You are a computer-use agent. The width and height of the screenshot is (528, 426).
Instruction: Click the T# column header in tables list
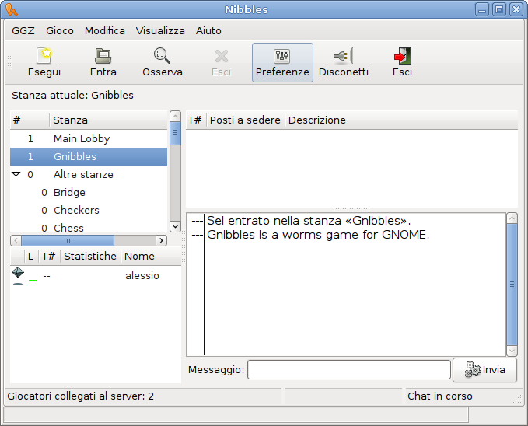click(x=196, y=120)
